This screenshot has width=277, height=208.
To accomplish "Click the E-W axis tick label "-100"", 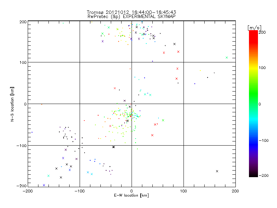I will click(80, 191).
